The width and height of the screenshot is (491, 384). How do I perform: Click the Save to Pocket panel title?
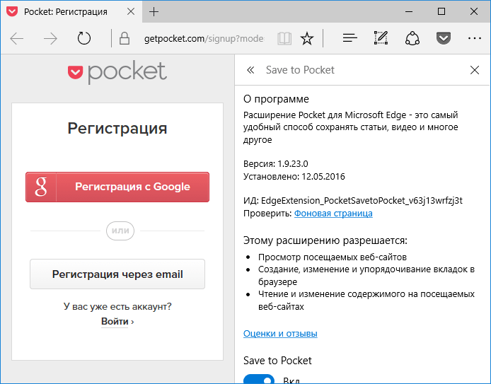(x=300, y=70)
